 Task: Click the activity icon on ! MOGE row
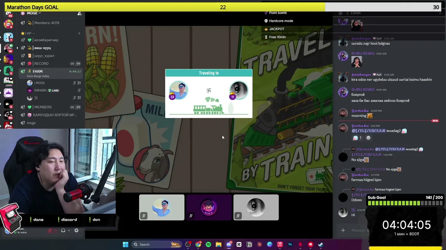[79, 83]
